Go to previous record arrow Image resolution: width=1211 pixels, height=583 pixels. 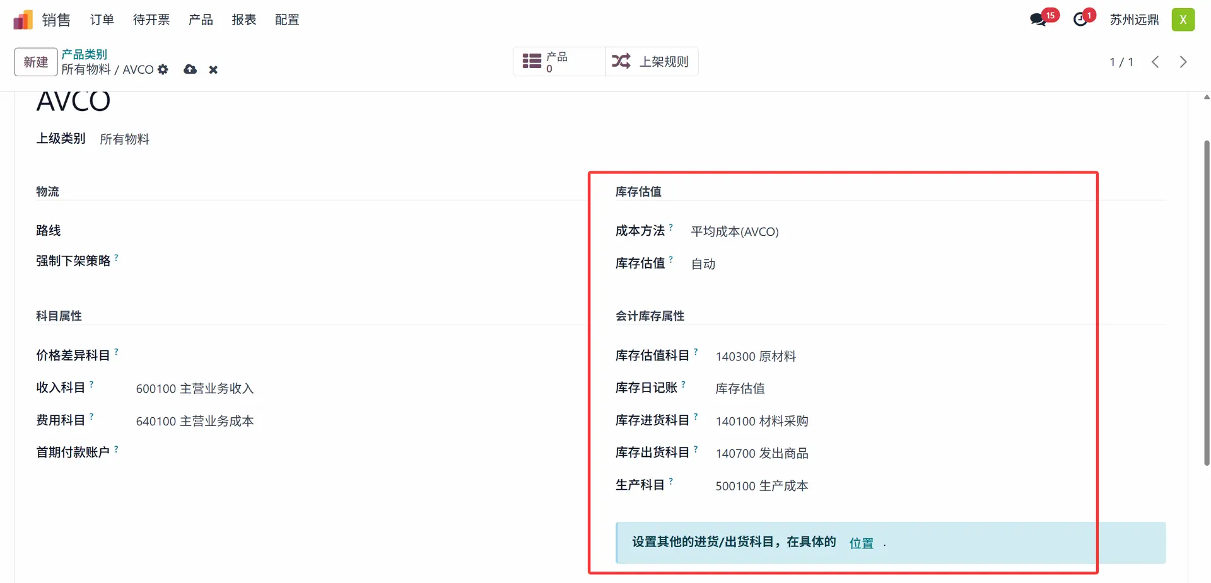[x=1155, y=62]
